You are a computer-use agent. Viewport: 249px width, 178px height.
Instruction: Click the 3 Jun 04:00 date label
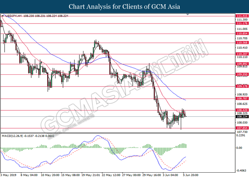[x=170, y=175]
